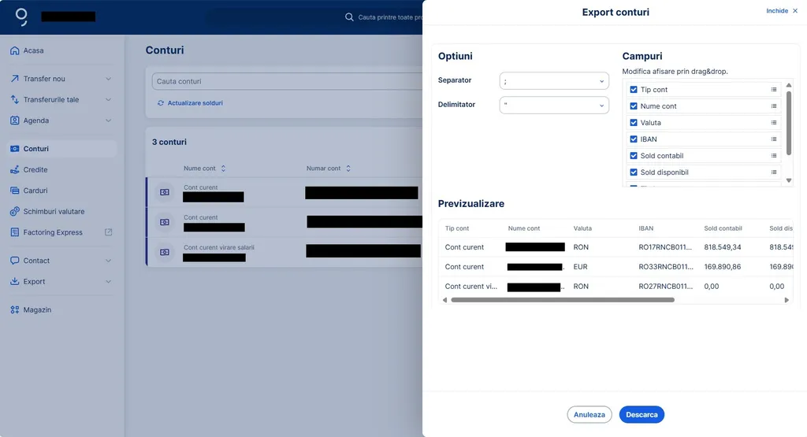Click the Schimburi valutare icon
This screenshot has height=437, width=807.
click(x=15, y=211)
